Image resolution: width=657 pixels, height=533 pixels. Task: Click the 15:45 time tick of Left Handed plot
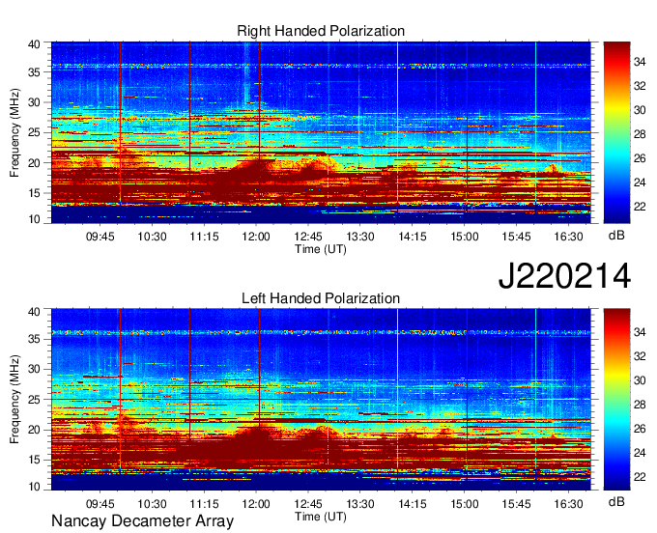[x=516, y=504]
